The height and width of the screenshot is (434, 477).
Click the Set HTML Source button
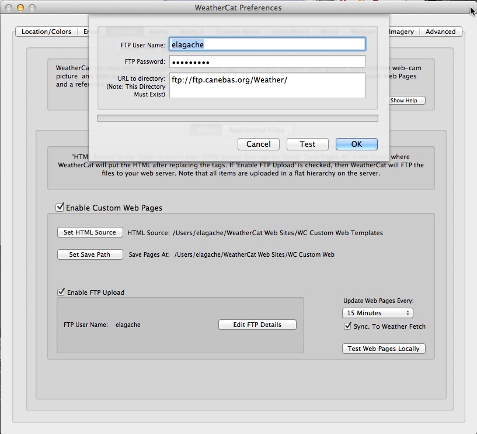(90, 232)
